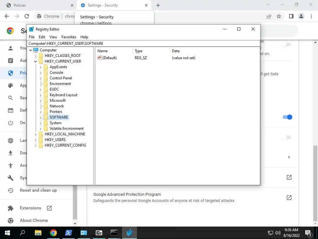Open the File menu in Registry Editor

(x=32, y=37)
